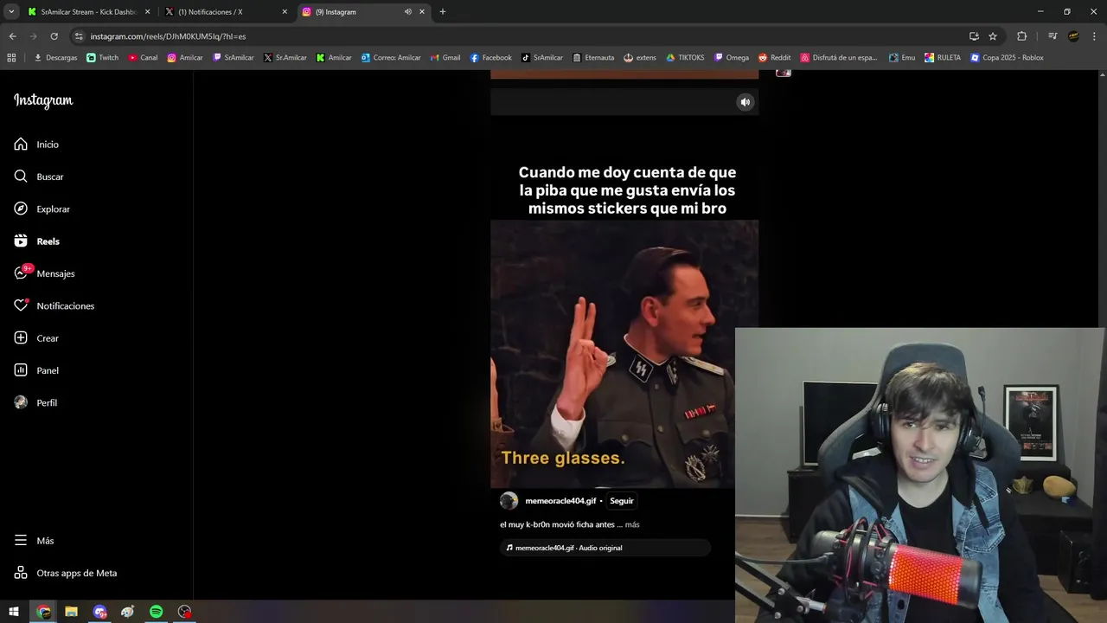The height and width of the screenshot is (623, 1107).
Task: Open Chrome three-dot menu
Action: click(x=1095, y=36)
